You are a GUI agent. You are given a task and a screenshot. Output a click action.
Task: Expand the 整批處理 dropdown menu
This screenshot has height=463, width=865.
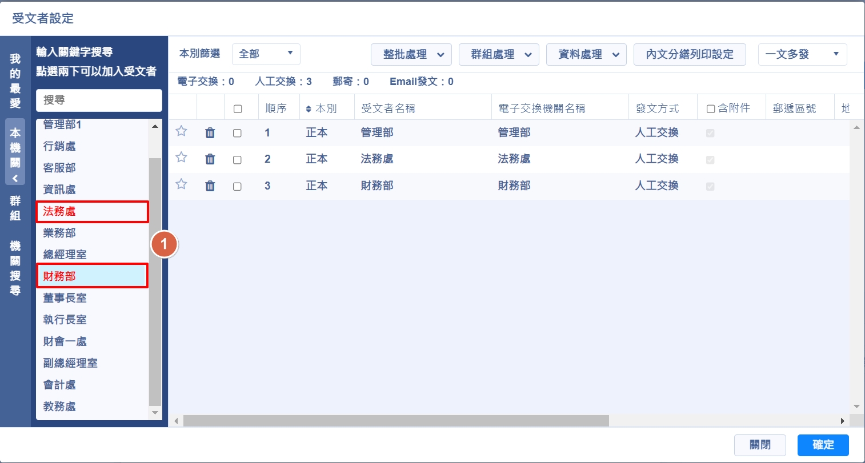pos(411,54)
